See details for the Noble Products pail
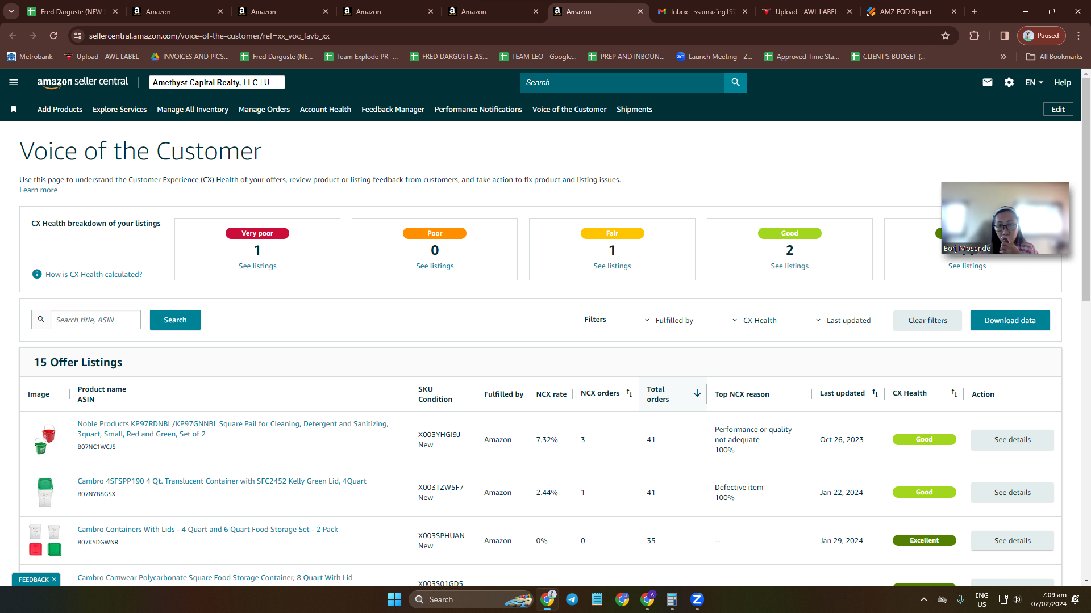This screenshot has width=1091, height=613. click(1012, 439)
